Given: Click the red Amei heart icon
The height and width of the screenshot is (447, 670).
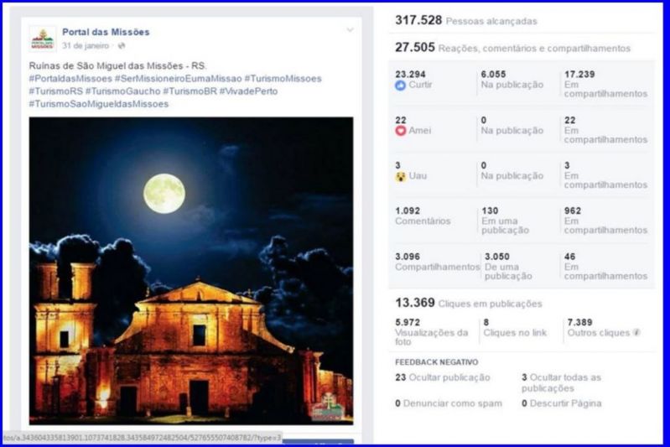Looking at the screenshot, I should coord(400,131).
